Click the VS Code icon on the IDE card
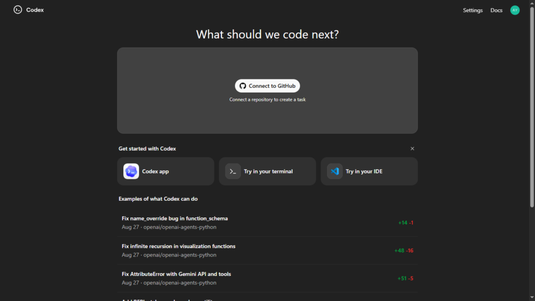Screen dimensions: 535x301 335,171
